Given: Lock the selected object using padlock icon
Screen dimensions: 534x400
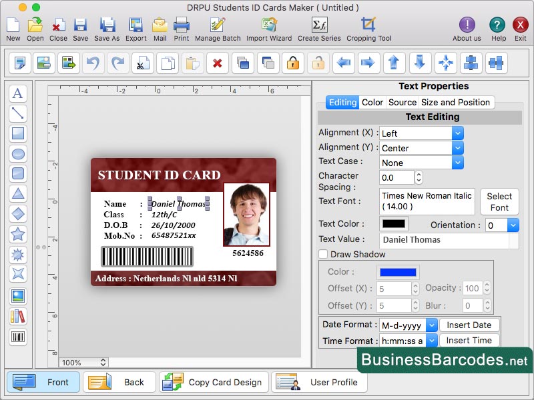Looking at the screenshot, I should click(x=292, y=63).
